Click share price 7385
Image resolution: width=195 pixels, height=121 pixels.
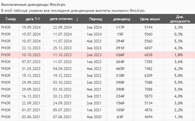coord(148,62)
